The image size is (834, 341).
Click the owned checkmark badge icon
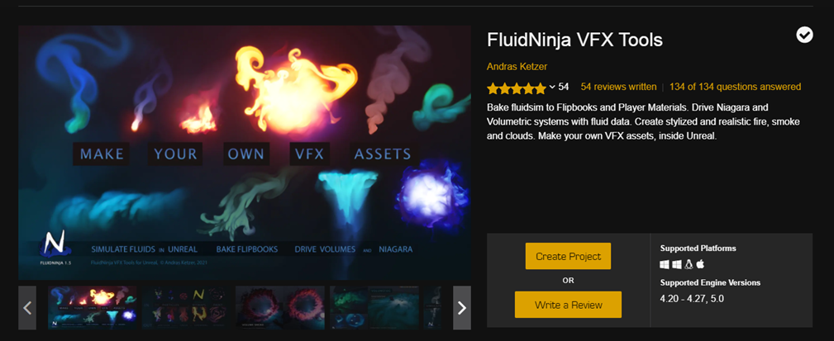(x=804, y=35)
